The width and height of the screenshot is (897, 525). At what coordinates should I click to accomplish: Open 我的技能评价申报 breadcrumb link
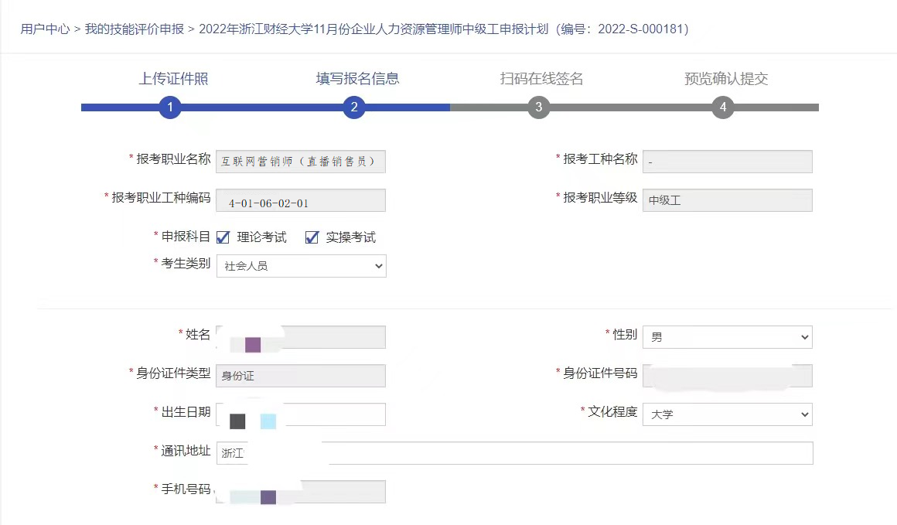(x=135, y=29)
